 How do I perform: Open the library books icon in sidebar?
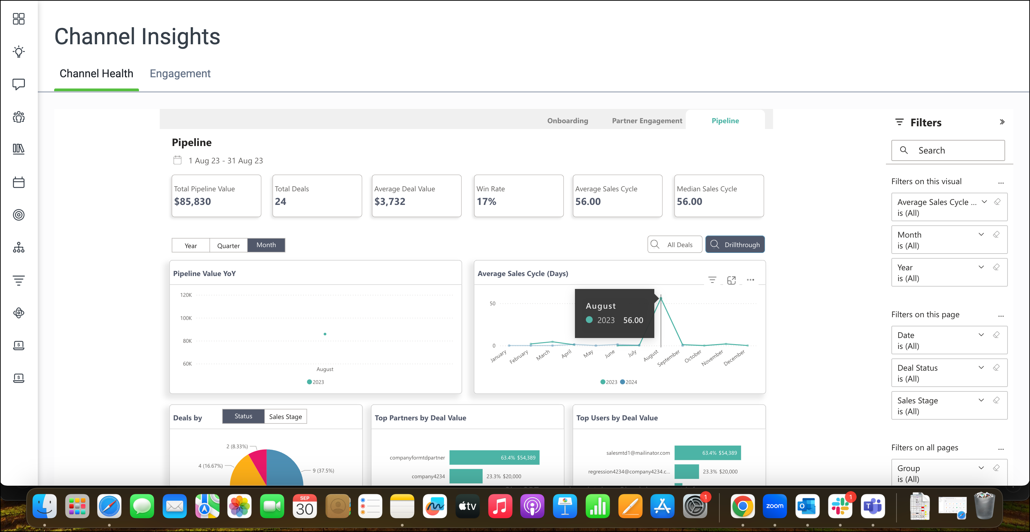coord(18,149)
